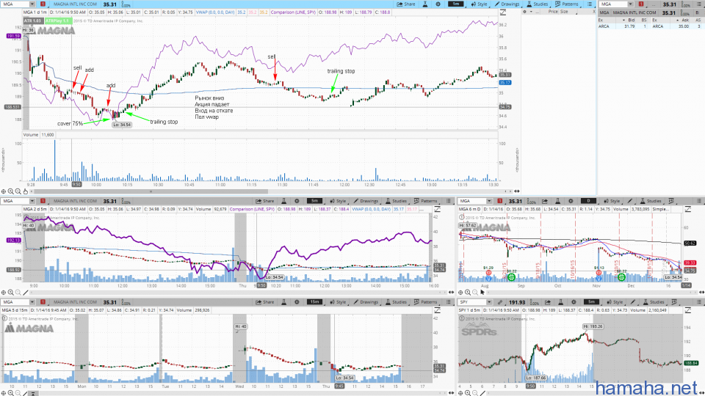
Task: Open Style menu on the 1m chart
Action: [480, 4]
